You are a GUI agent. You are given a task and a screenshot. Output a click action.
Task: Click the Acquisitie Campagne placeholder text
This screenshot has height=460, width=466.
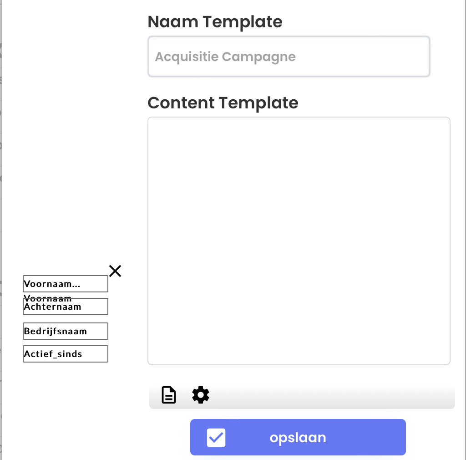click(x=225, y=57)
